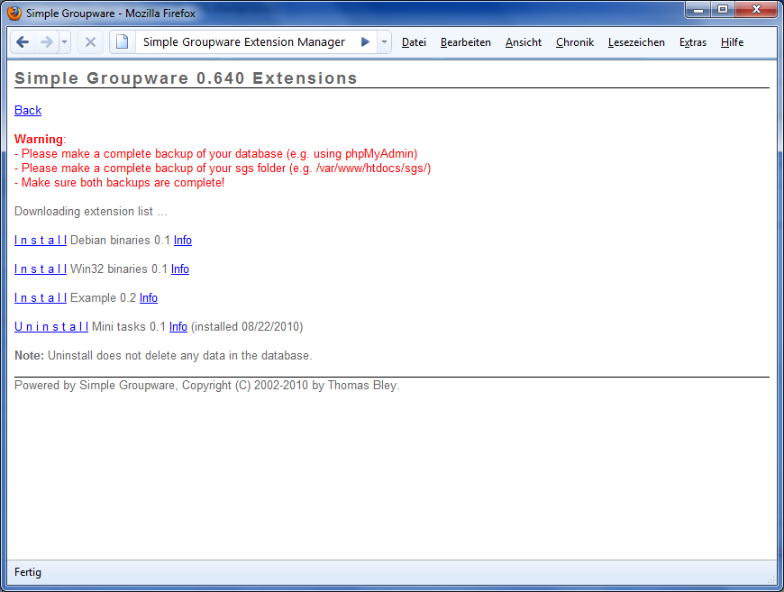Open Info for Mini tasks 0.1
Image resolution: width=784 pixels, height=592 pixels.
178,326
